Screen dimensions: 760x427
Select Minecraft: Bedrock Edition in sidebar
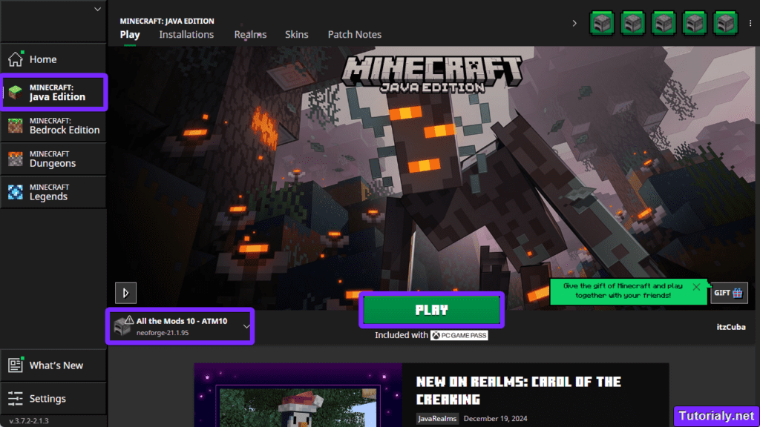coord(53,125)
